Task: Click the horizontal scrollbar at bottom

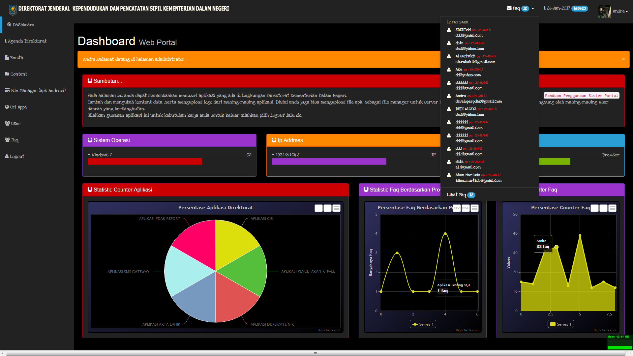Action: point(315,353)
